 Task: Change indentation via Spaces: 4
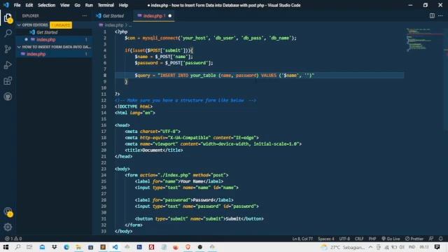pos(326,239)
